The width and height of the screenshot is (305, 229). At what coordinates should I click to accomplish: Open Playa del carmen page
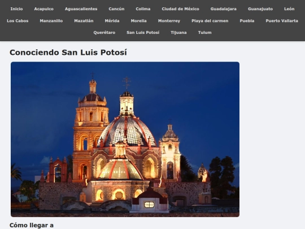coord(210,21)
